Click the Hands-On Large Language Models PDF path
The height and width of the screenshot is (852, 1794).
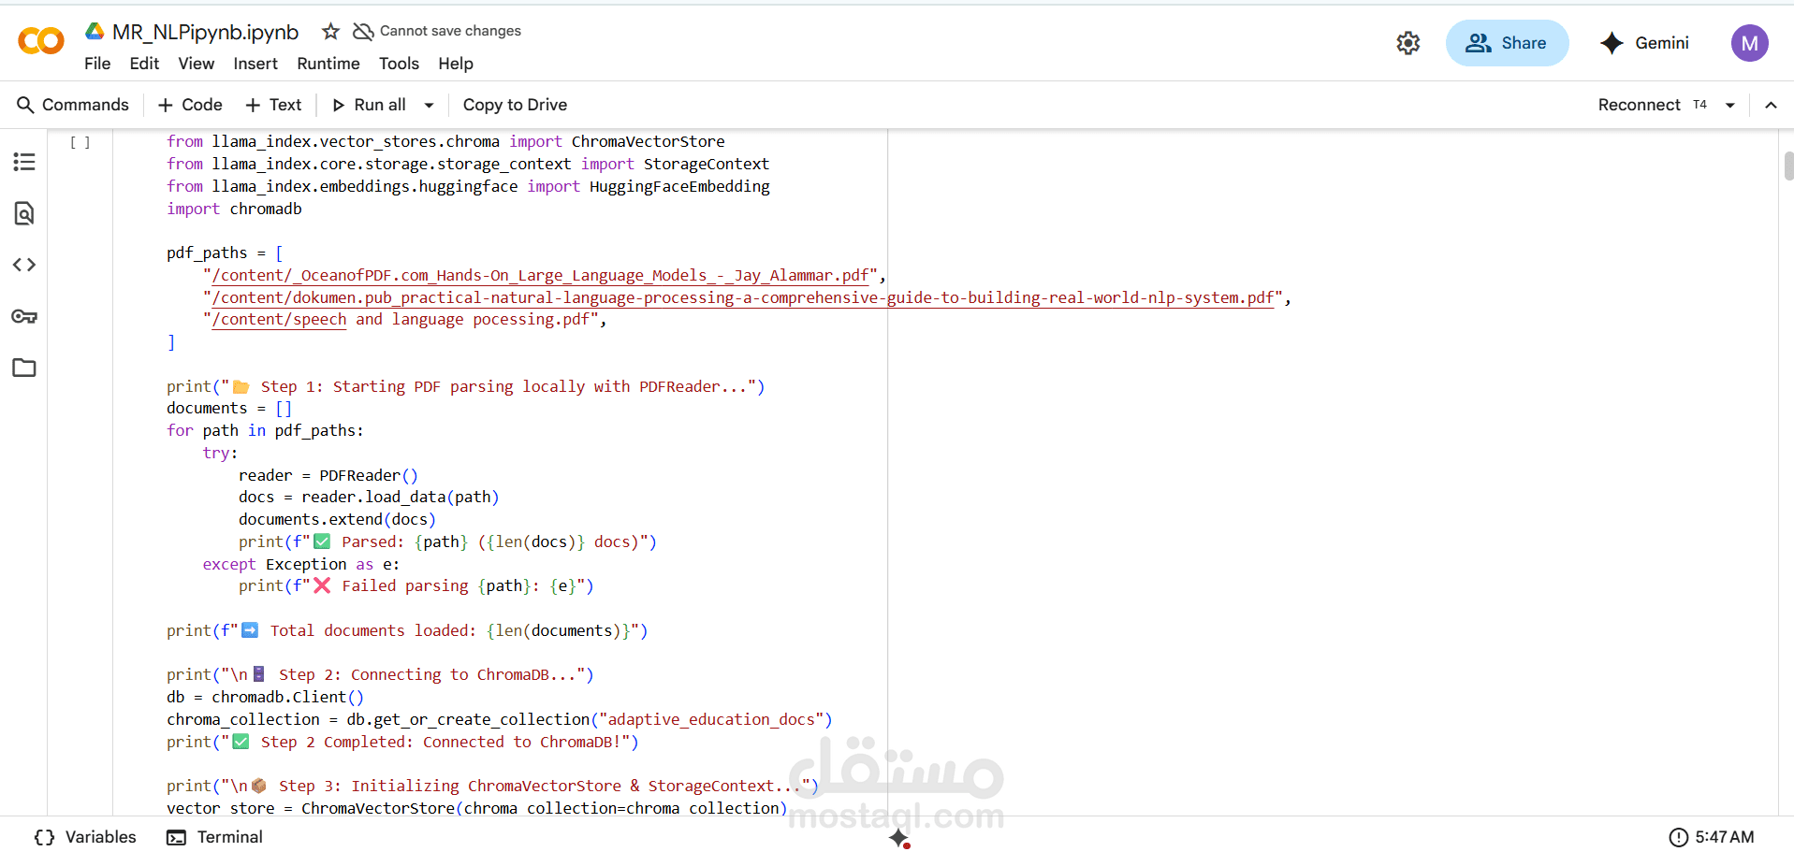pos(541,275)
